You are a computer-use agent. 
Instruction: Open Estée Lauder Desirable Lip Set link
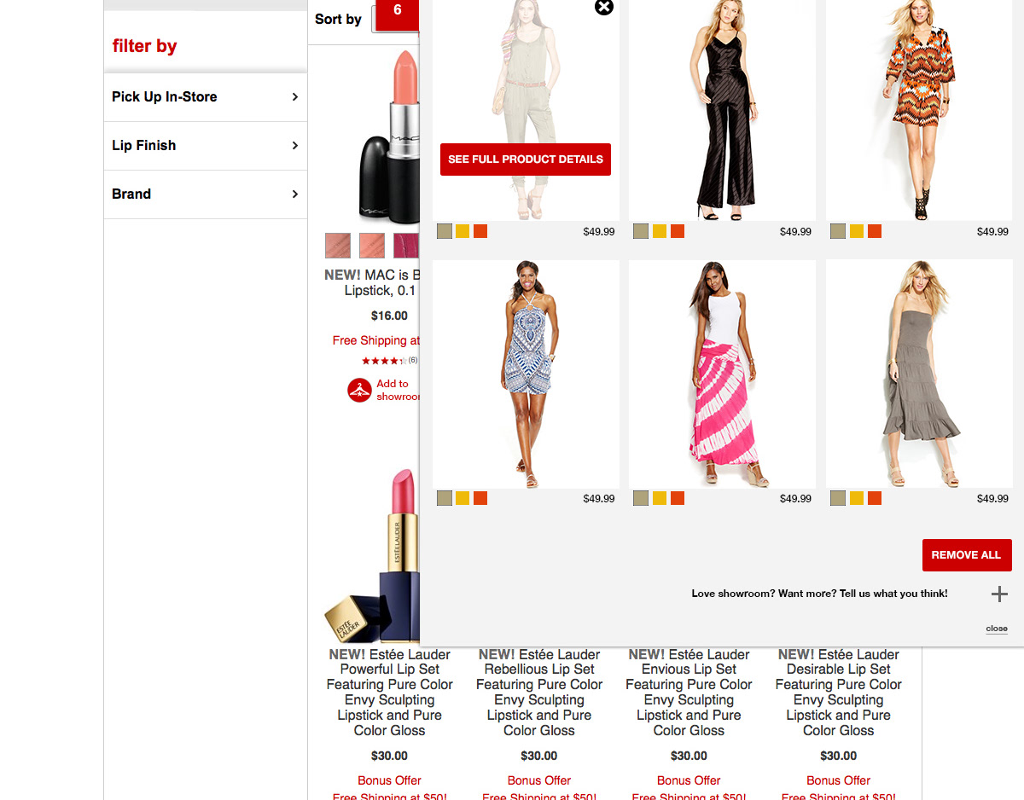coord(839,693)
